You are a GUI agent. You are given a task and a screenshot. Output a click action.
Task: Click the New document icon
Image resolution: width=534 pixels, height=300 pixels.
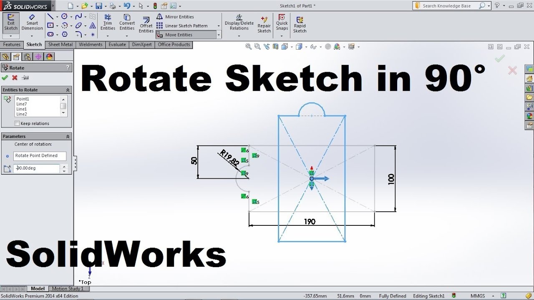[x=71, y=6]
